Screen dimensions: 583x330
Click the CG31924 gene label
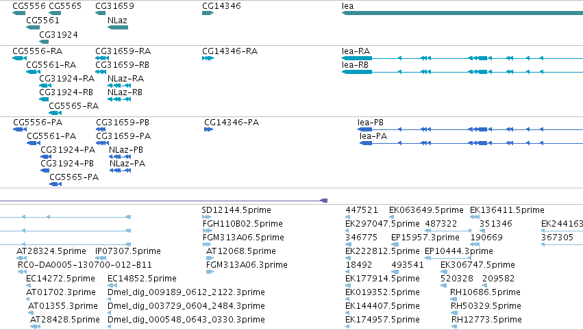click(59, 34)
